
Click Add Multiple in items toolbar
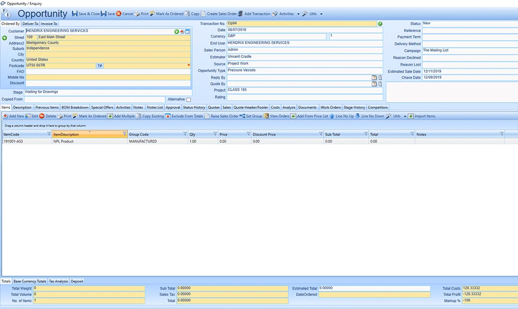point(121,116)
